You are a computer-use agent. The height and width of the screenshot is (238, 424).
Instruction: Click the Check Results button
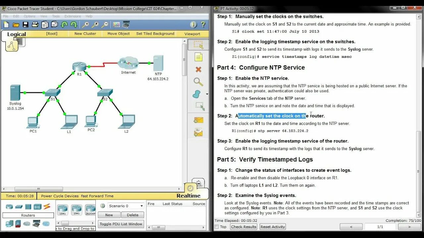(243, 227)
